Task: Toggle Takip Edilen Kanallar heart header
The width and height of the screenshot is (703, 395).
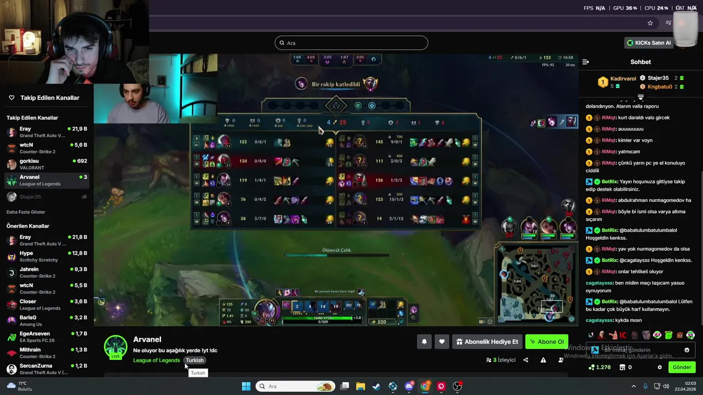Action: pyautogui.click(x=12, y=98)
